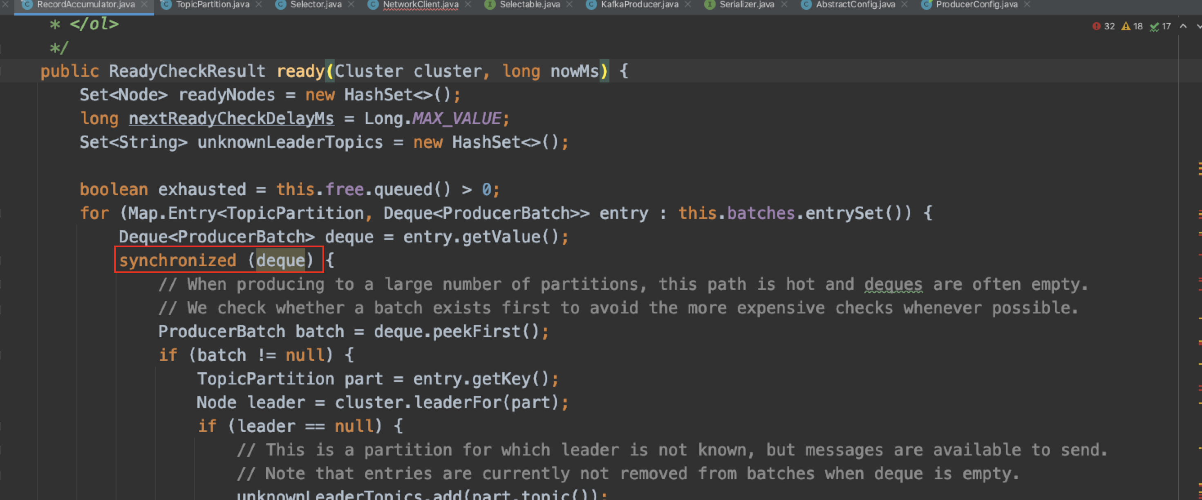Switch to the Selector.java tab
Image resolution: width=1202 pixels, height=500 pixels.
pos(316,4)
